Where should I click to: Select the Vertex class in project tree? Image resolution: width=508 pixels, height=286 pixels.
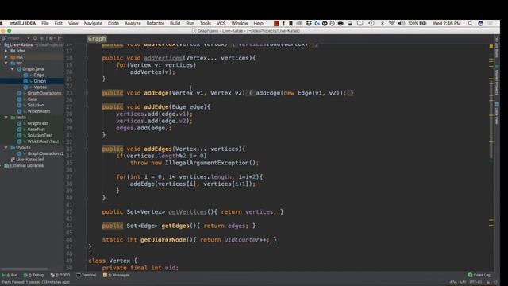coord(40,87)
